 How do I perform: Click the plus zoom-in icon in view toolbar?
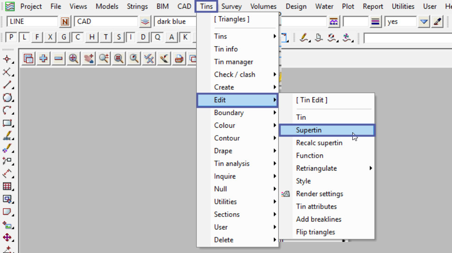pyautogui.click(x=44, y=58)
